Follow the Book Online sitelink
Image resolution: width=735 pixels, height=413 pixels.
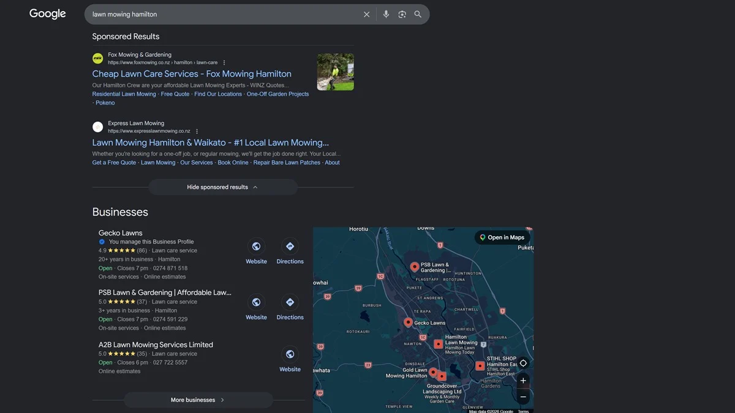click(x=233, y=163)
